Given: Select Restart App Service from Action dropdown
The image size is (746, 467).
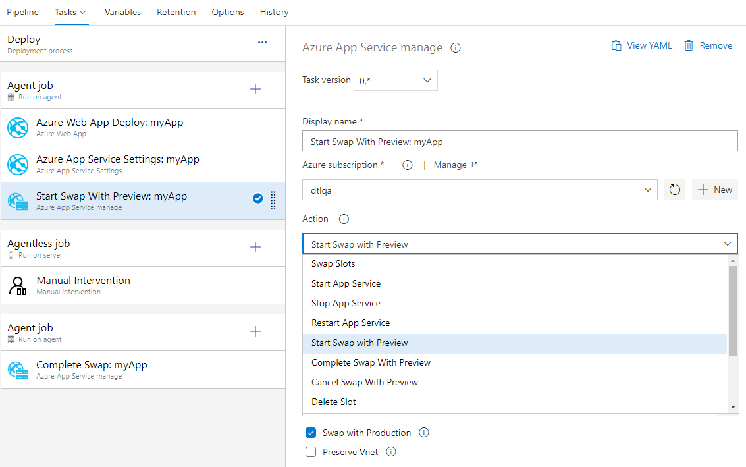Looking at the screenshot, I should point(350,323).
